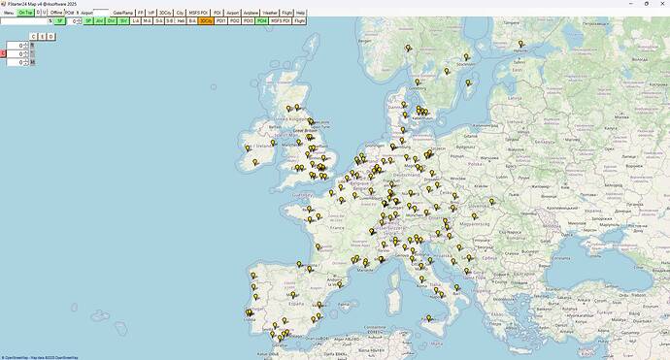Image resolution: width=670 pixels, height=360 pixels.
Task: Click the Heli filter button
Action: [181, 20]
